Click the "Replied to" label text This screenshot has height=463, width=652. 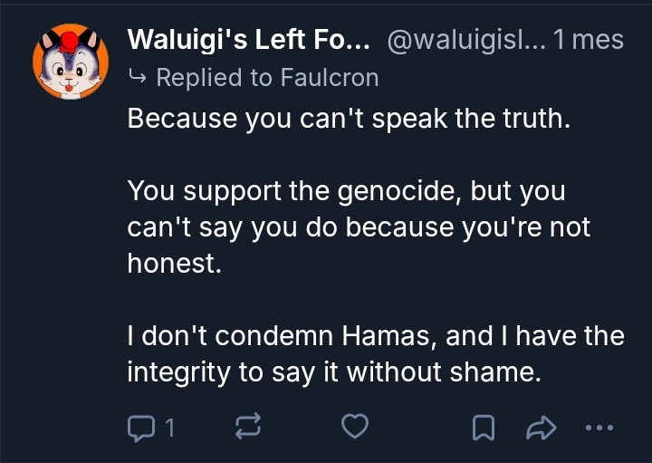(213, 78)
